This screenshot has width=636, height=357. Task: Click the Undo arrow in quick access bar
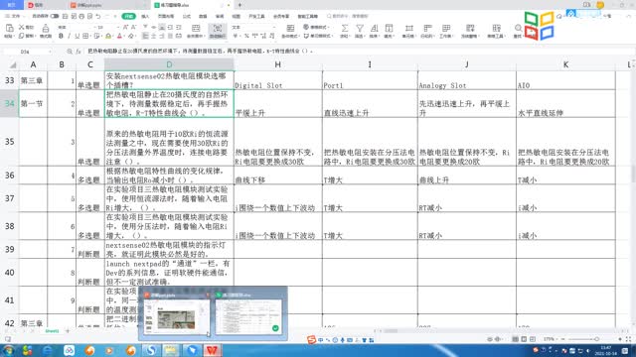click(98, 16)
